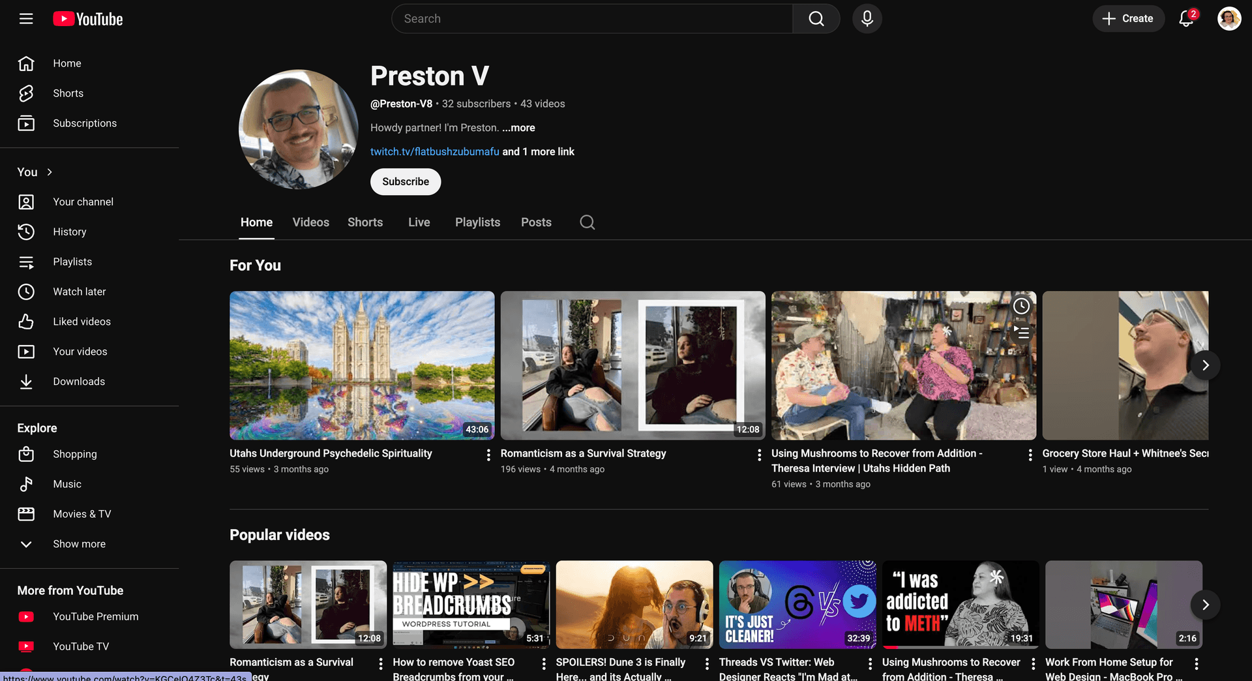Switch to the channel Shorts tab

pyautogui.click(x=365, y=222)
